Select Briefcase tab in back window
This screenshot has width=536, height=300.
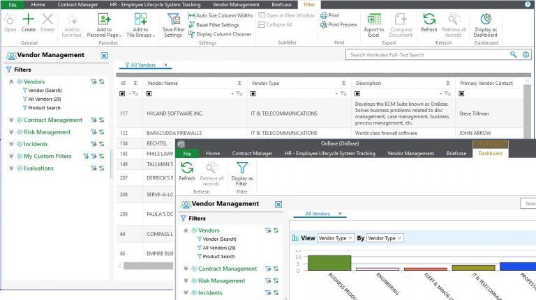click(282, 4)
